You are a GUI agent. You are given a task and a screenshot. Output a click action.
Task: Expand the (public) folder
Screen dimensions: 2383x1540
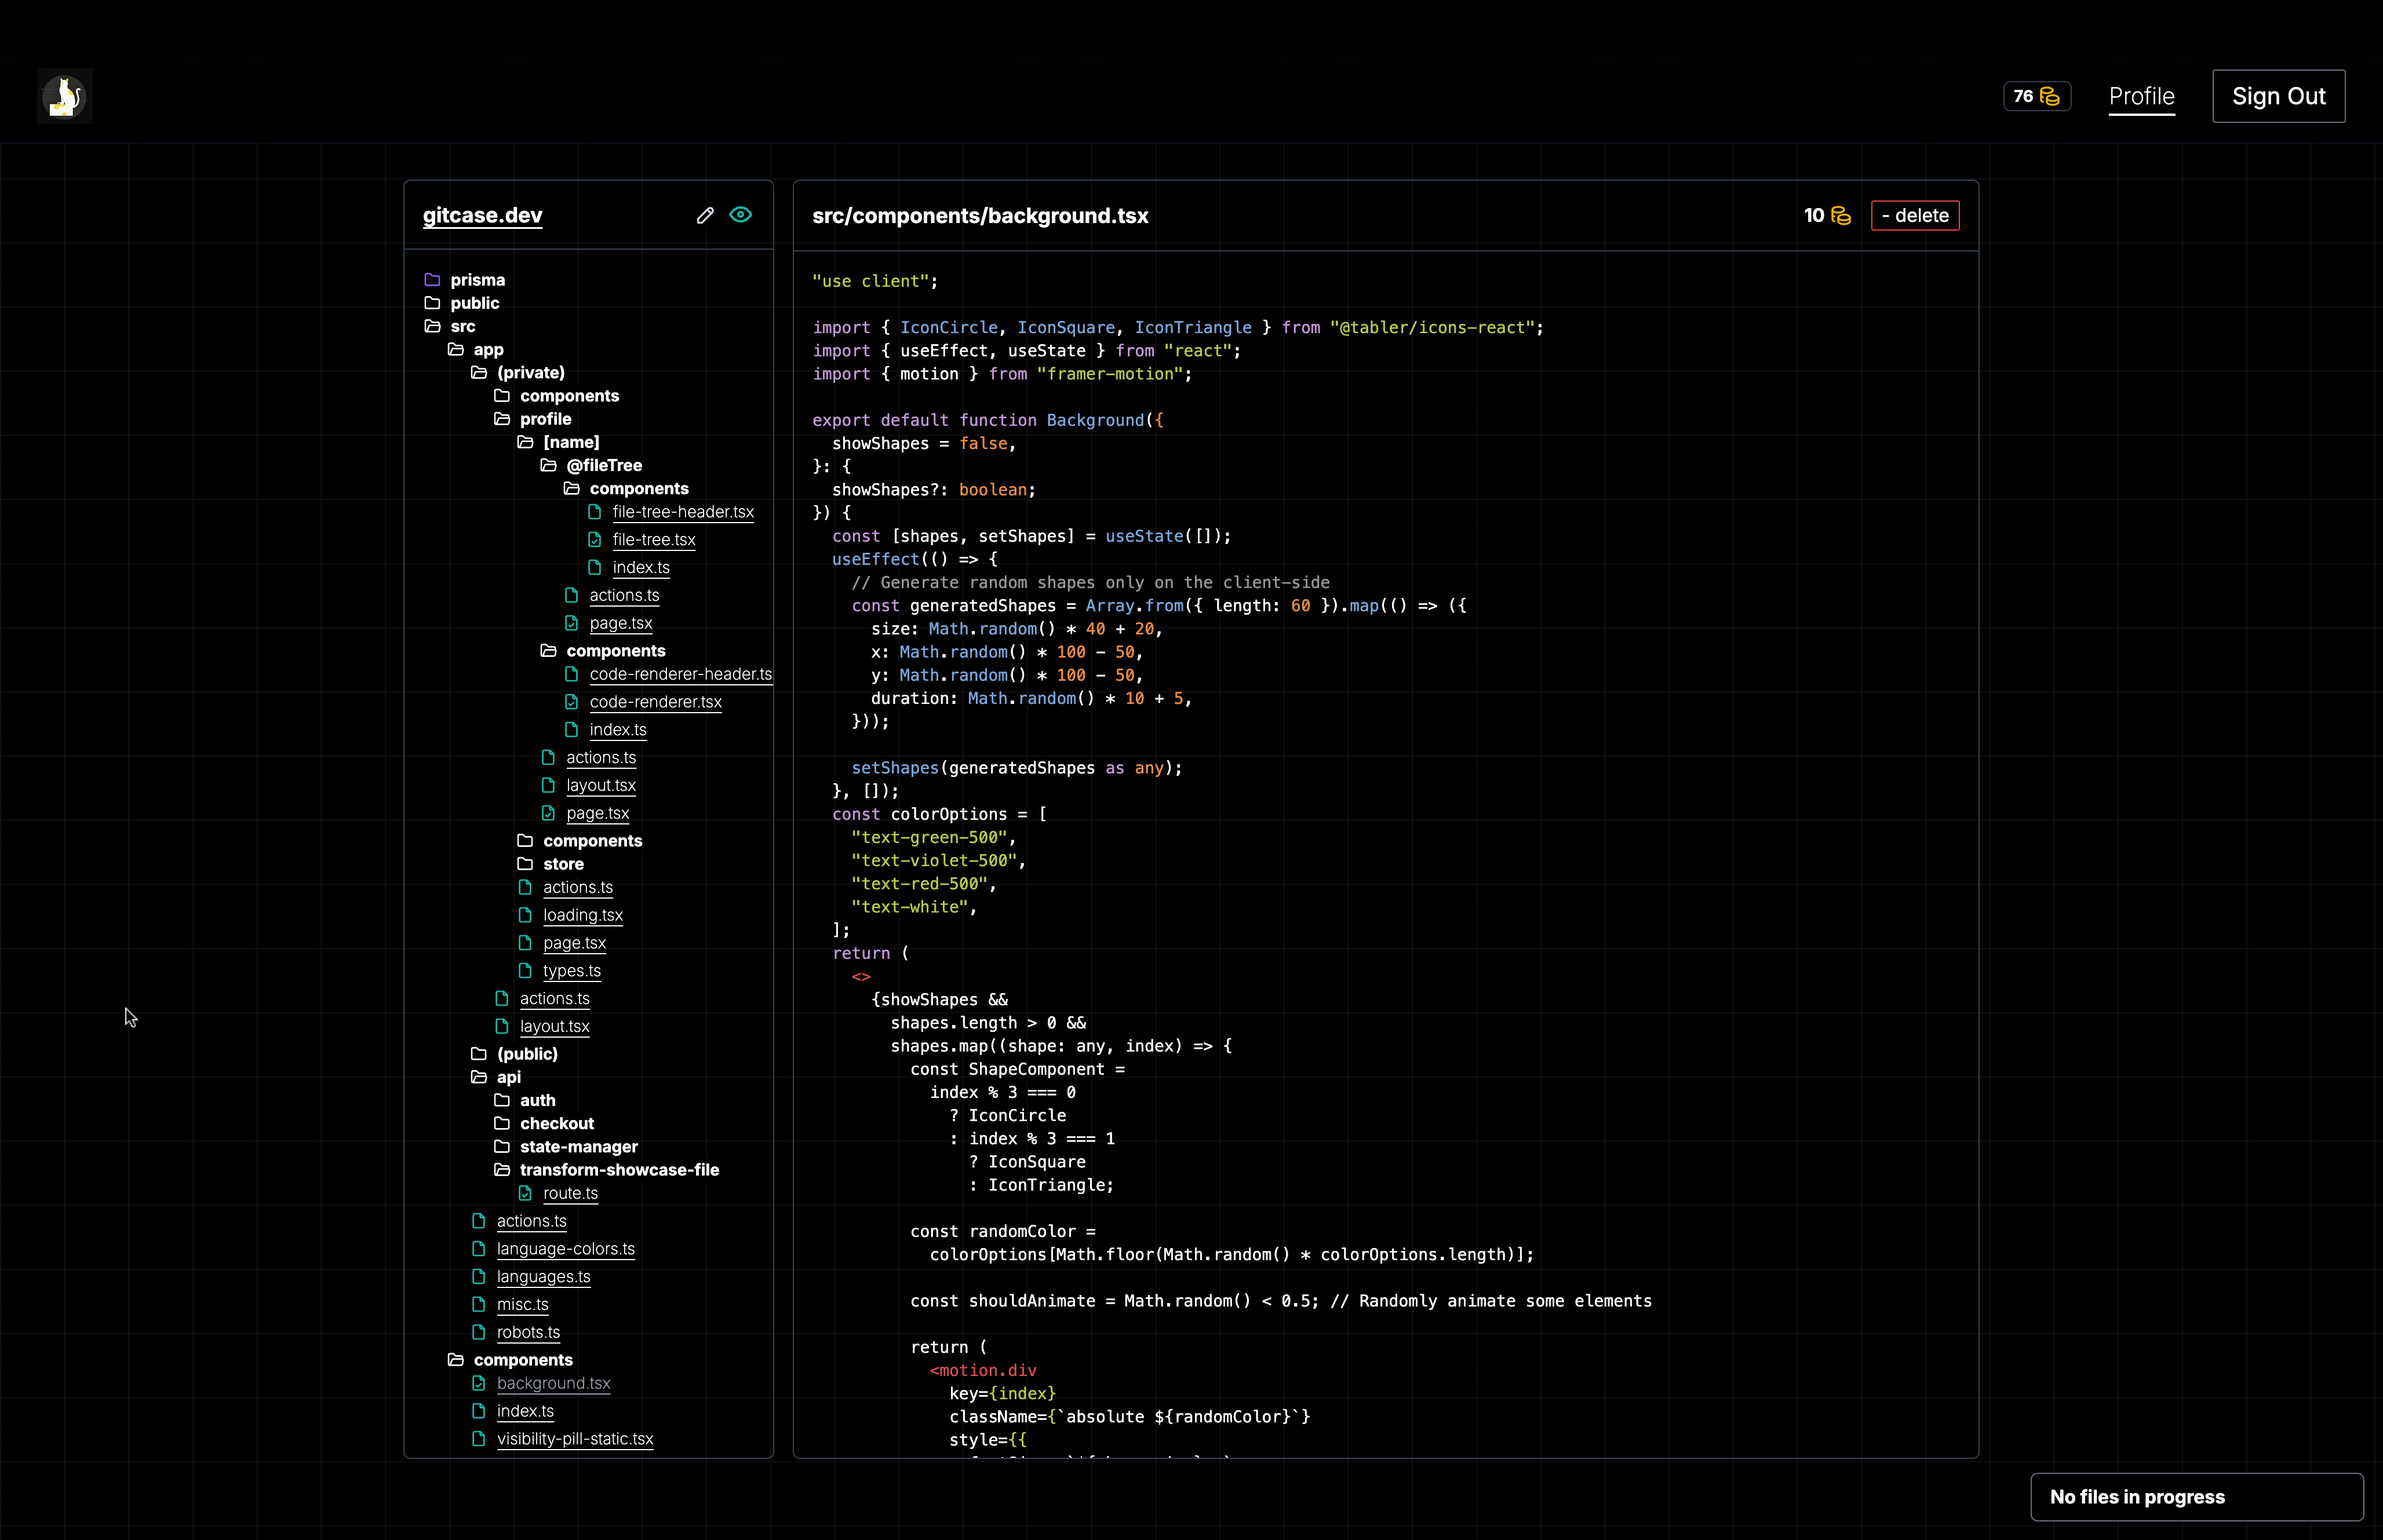tap(526, 1054)
